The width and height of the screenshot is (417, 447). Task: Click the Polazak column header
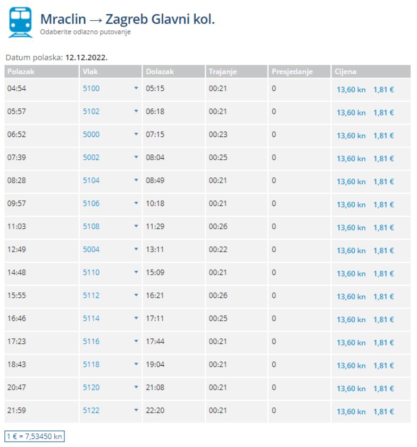[x=41, y=72]
